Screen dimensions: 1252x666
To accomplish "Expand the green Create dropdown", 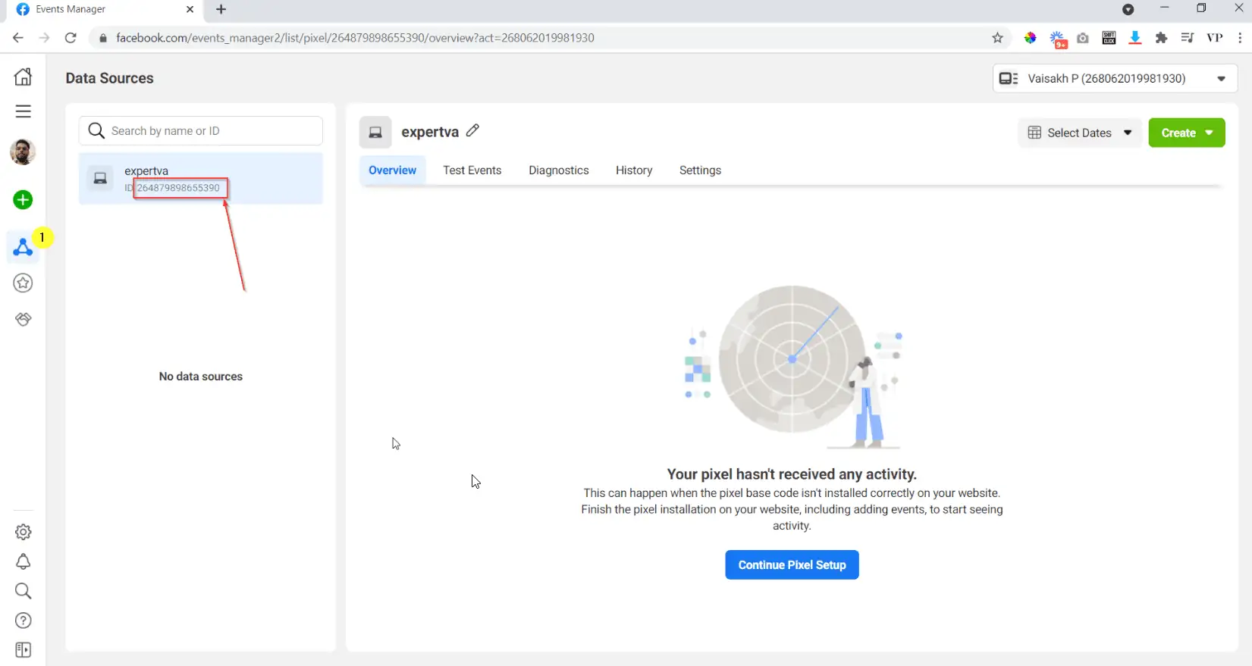I will click(x=1186, y=133).
